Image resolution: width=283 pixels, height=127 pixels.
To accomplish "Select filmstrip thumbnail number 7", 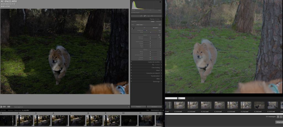I will coord(77,120).
